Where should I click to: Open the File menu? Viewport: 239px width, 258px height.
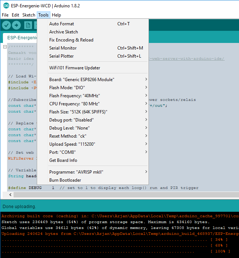coord(5,15)
